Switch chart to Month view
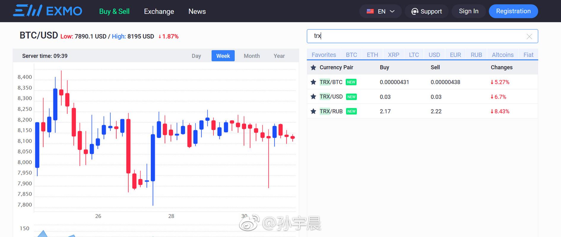This screenshot has height=237, width=561. click(x=252, y=56)
